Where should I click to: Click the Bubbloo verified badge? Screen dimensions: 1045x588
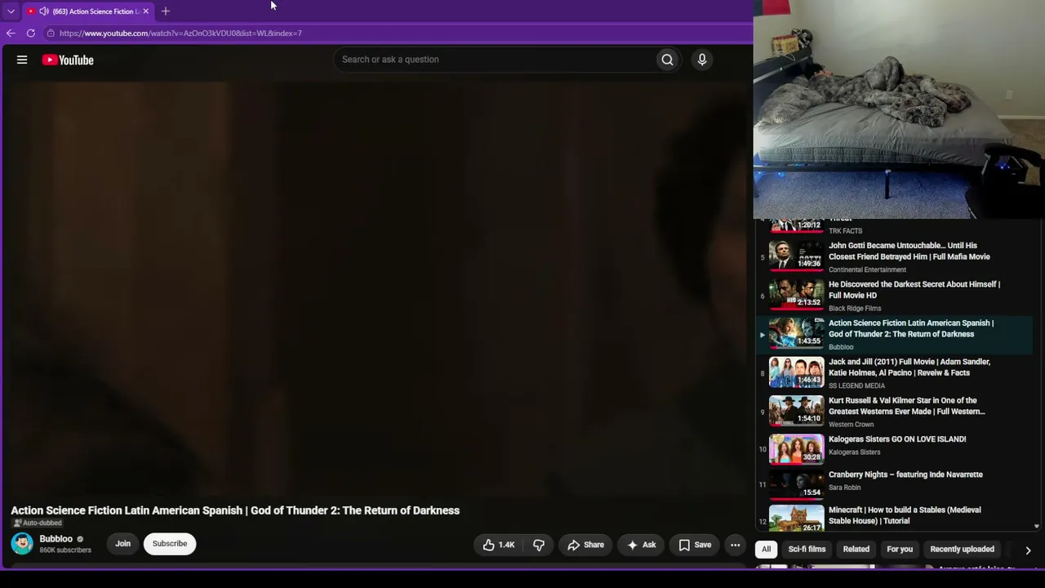click(80, 540)
